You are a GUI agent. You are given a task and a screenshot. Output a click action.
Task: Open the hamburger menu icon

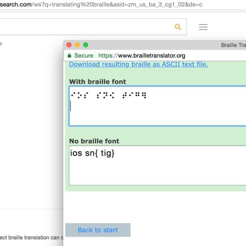[203, 27]
